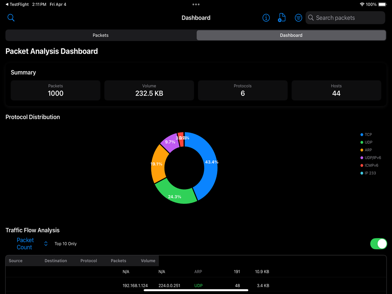The height and width of the screenshot is (294, 392).
Task: Click the magnifier inside Search packets field
Action: pos(311,18)
